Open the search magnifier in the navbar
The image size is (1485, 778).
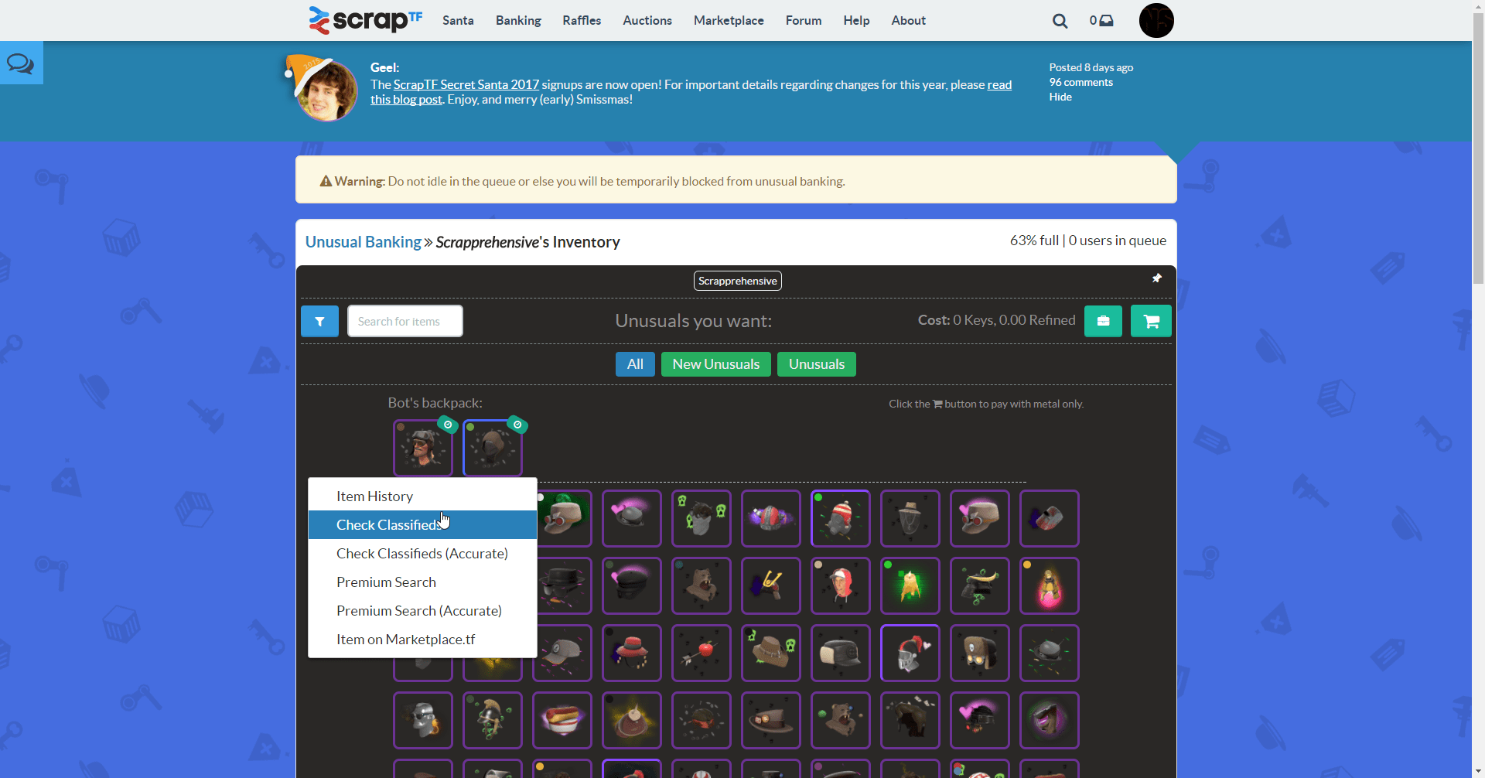pos(1060,20)
